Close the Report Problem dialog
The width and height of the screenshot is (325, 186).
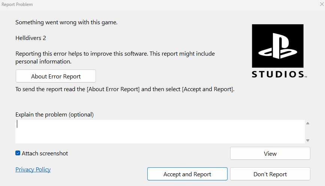pos(322,4)
